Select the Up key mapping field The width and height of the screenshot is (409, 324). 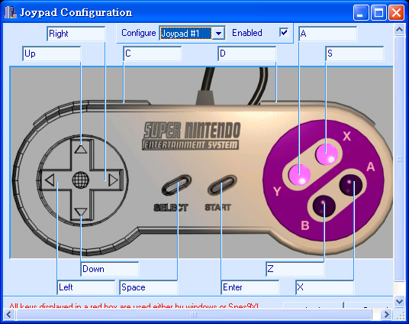click(x=52, y=53)
